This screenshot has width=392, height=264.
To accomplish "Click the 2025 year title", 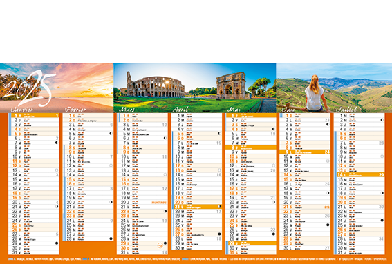I will tap(29, 88).
